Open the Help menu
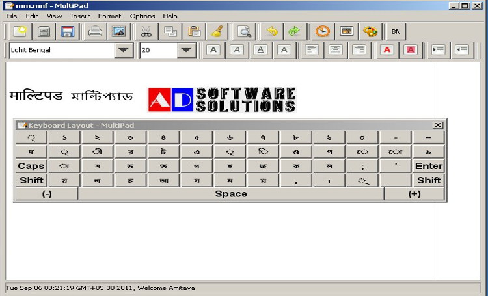The image size is (488, 296). pos(170,16)
